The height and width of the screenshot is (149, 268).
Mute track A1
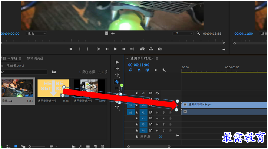[x=157, y=112]
